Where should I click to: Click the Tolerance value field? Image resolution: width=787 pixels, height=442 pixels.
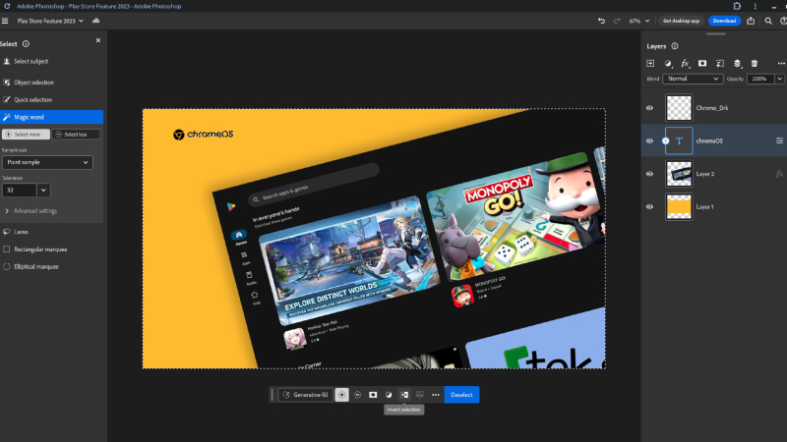click(20, 191)
